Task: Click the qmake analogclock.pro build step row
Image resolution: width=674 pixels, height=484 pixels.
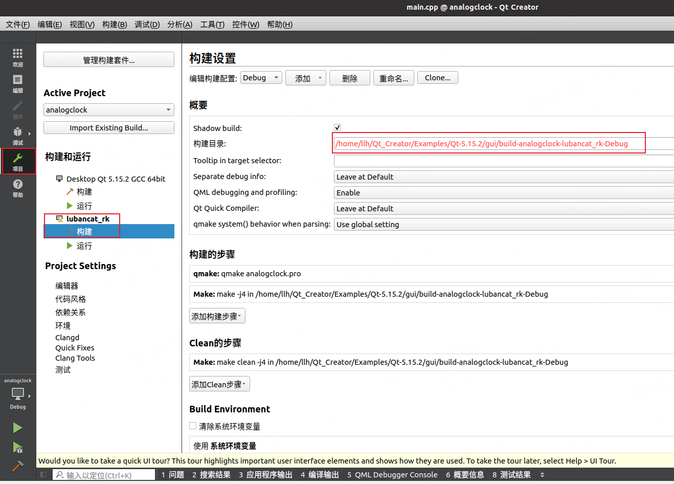Action: [432, 274]
